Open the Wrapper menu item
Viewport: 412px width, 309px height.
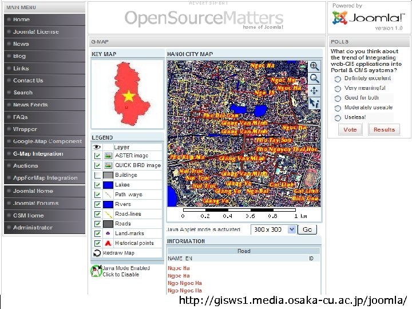[45, 129]
